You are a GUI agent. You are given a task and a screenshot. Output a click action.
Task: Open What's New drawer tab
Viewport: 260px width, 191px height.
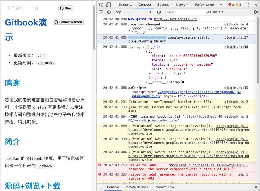pos(165,187)
